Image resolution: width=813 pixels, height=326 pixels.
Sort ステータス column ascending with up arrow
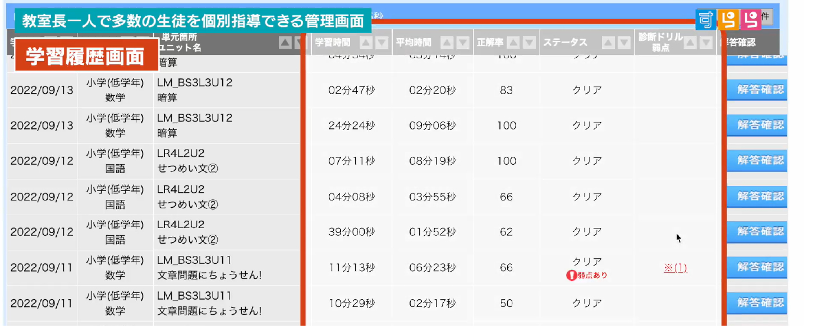tap(608, 43)
